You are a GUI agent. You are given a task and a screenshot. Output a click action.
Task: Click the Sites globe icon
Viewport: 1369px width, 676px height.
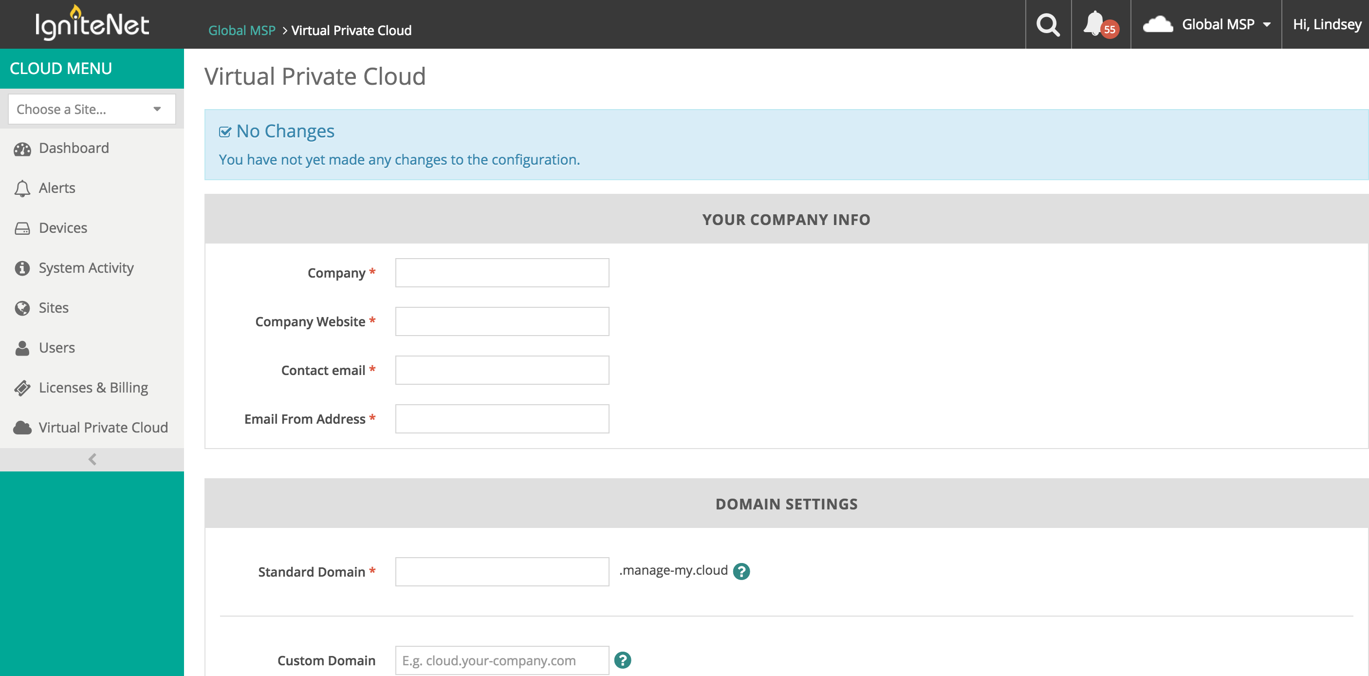22,308
